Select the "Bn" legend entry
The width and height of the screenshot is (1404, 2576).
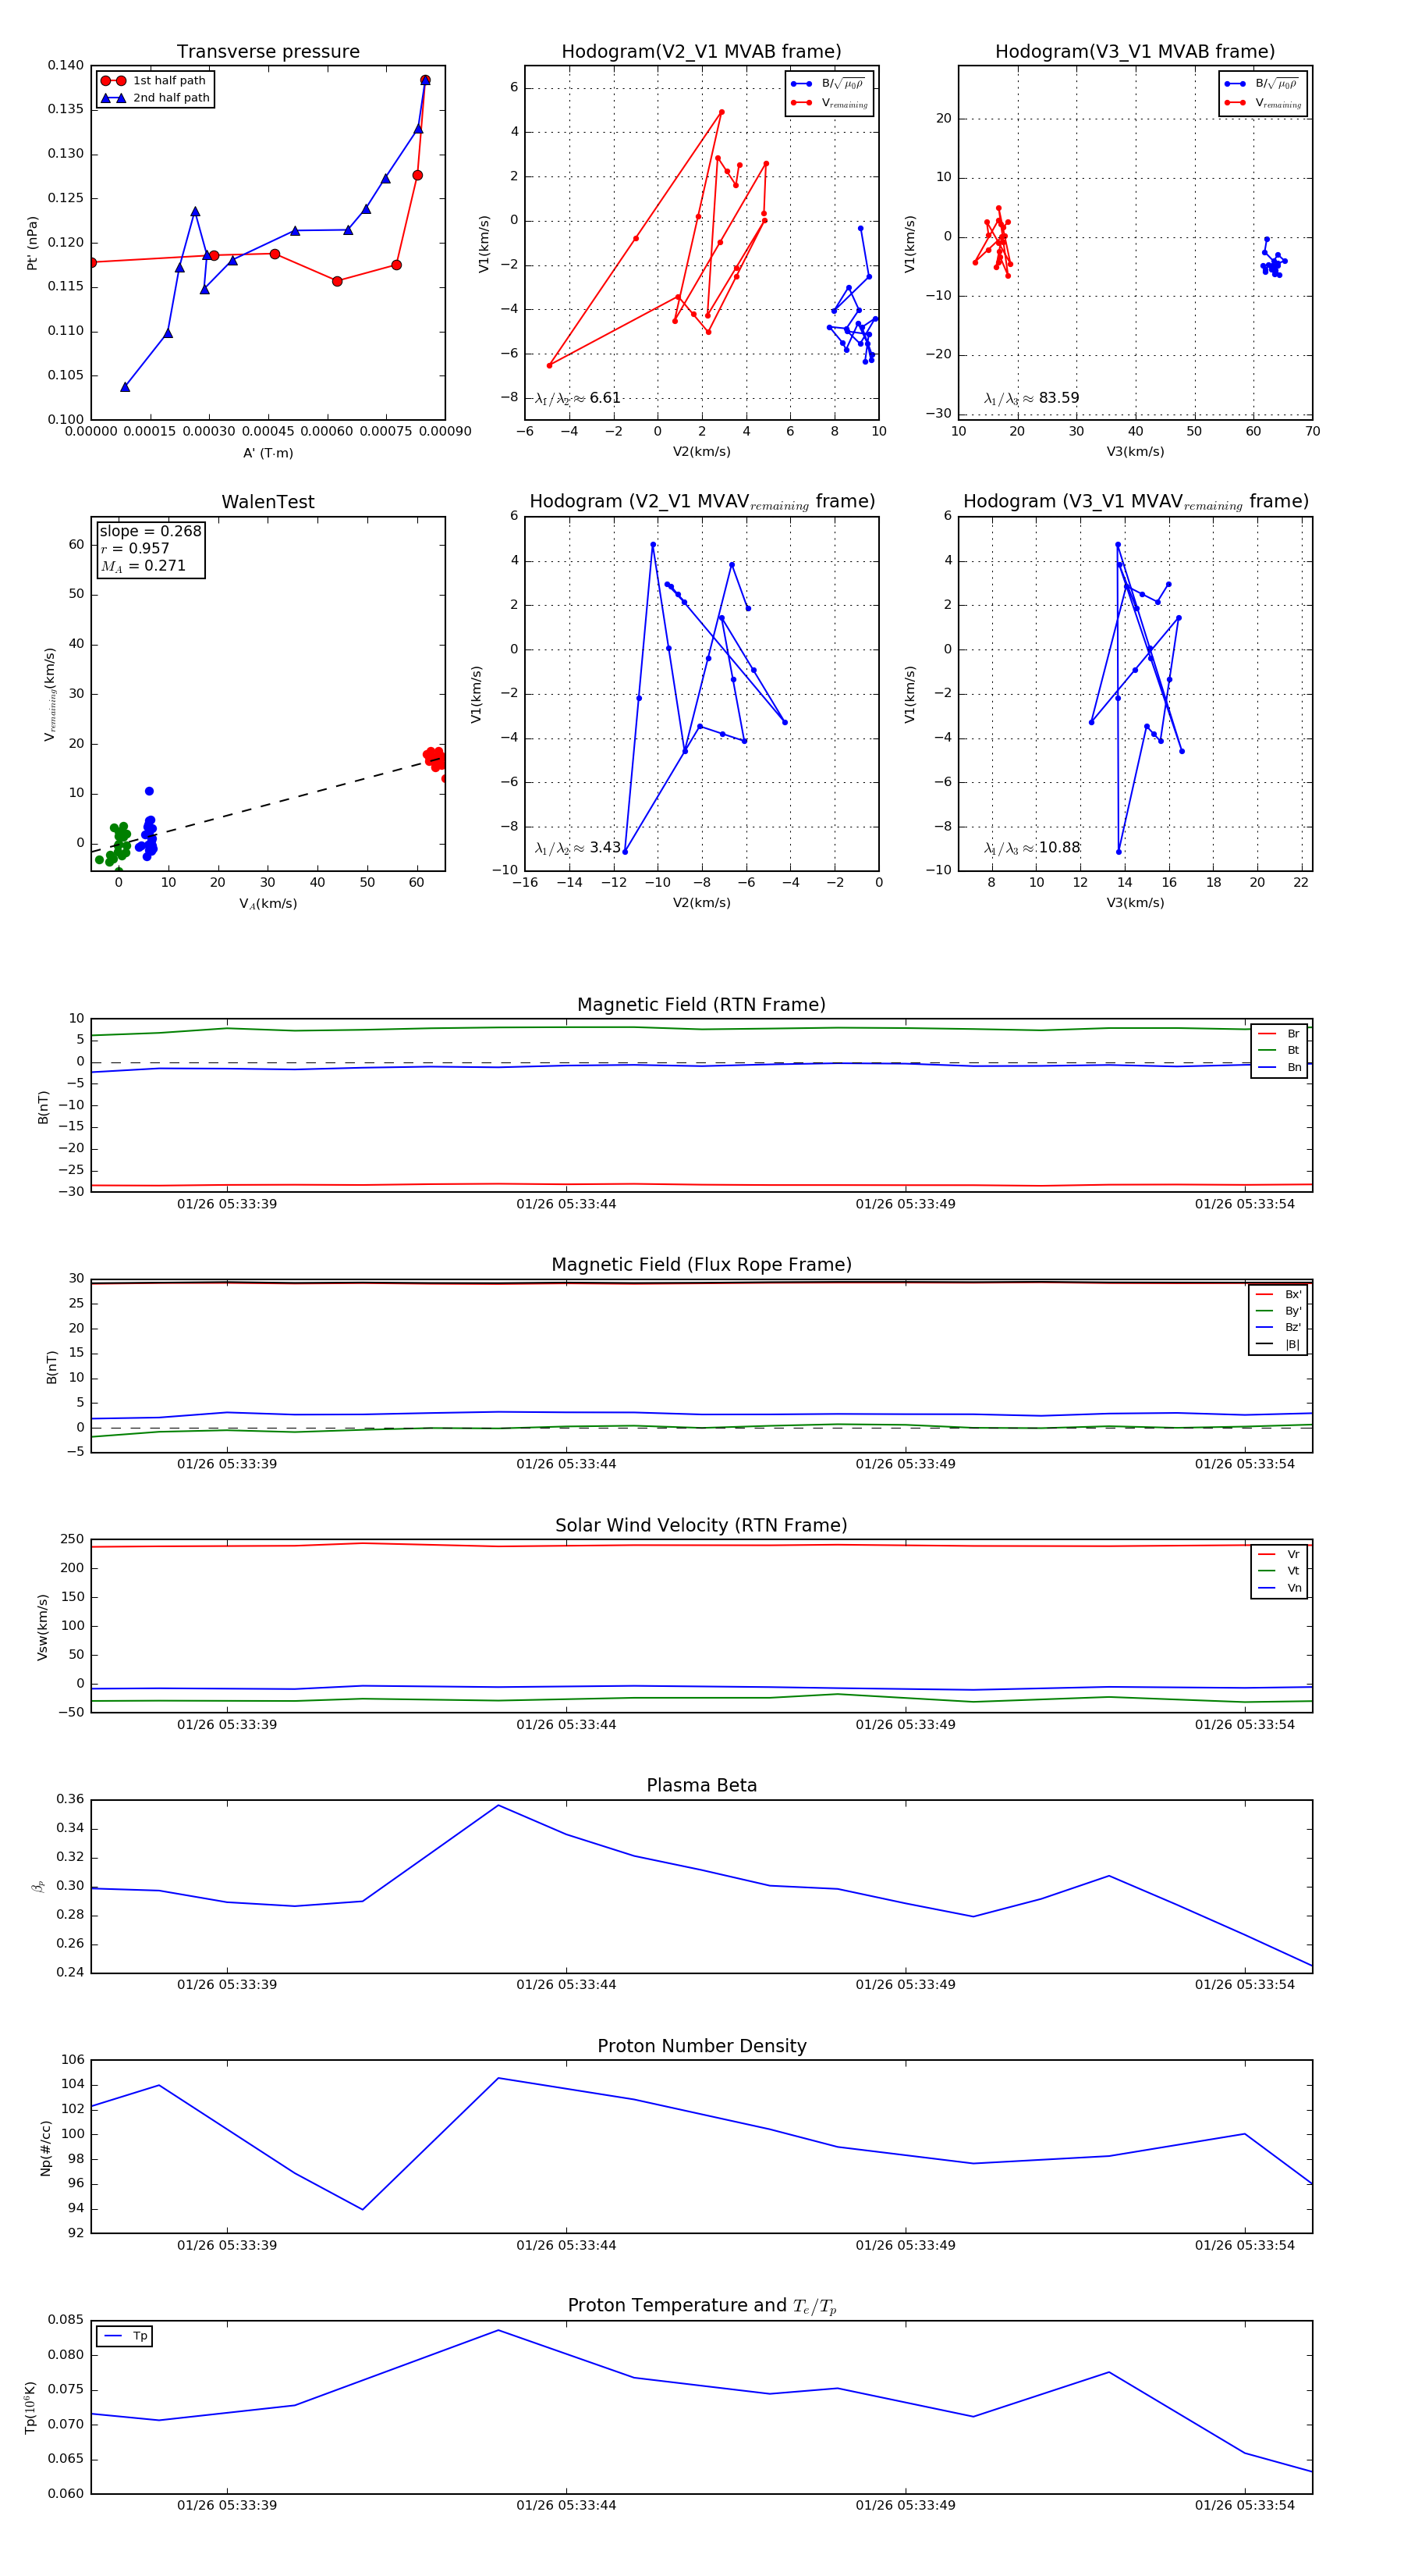(1279, 1067)
